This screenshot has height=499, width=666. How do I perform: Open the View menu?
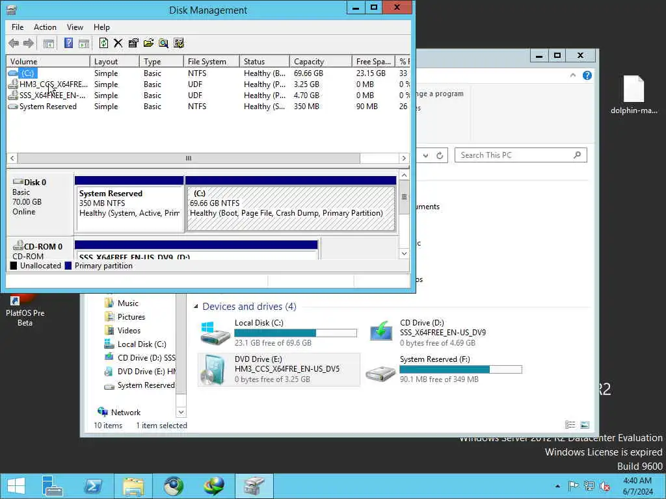coord(75,27)
